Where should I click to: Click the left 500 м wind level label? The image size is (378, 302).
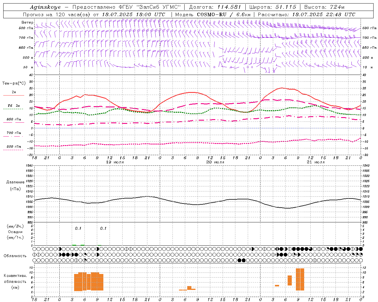pyautogui.click(x=28, y=58)
